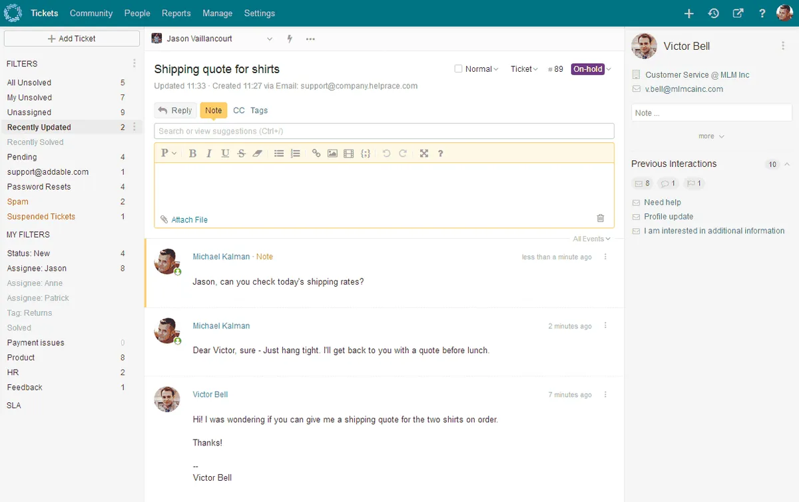
Task: Toggle strikethrough formatting in editor
Action: [241, 154]
